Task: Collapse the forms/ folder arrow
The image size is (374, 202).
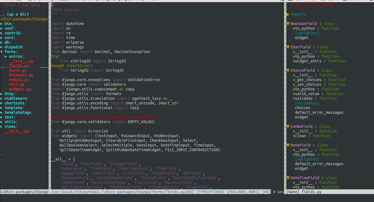Action: [x=1, y=52]
